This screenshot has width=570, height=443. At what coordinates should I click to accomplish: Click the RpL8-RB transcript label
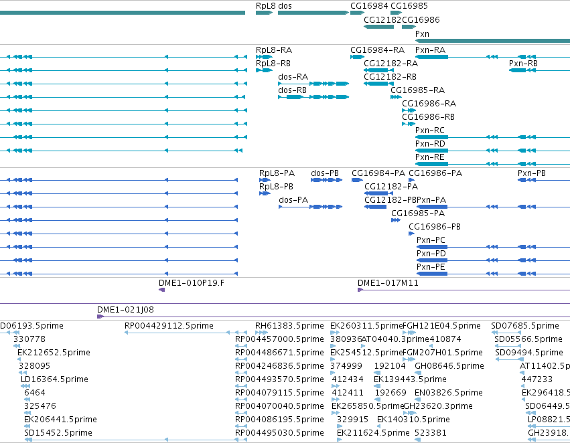[x=273, y=63]
